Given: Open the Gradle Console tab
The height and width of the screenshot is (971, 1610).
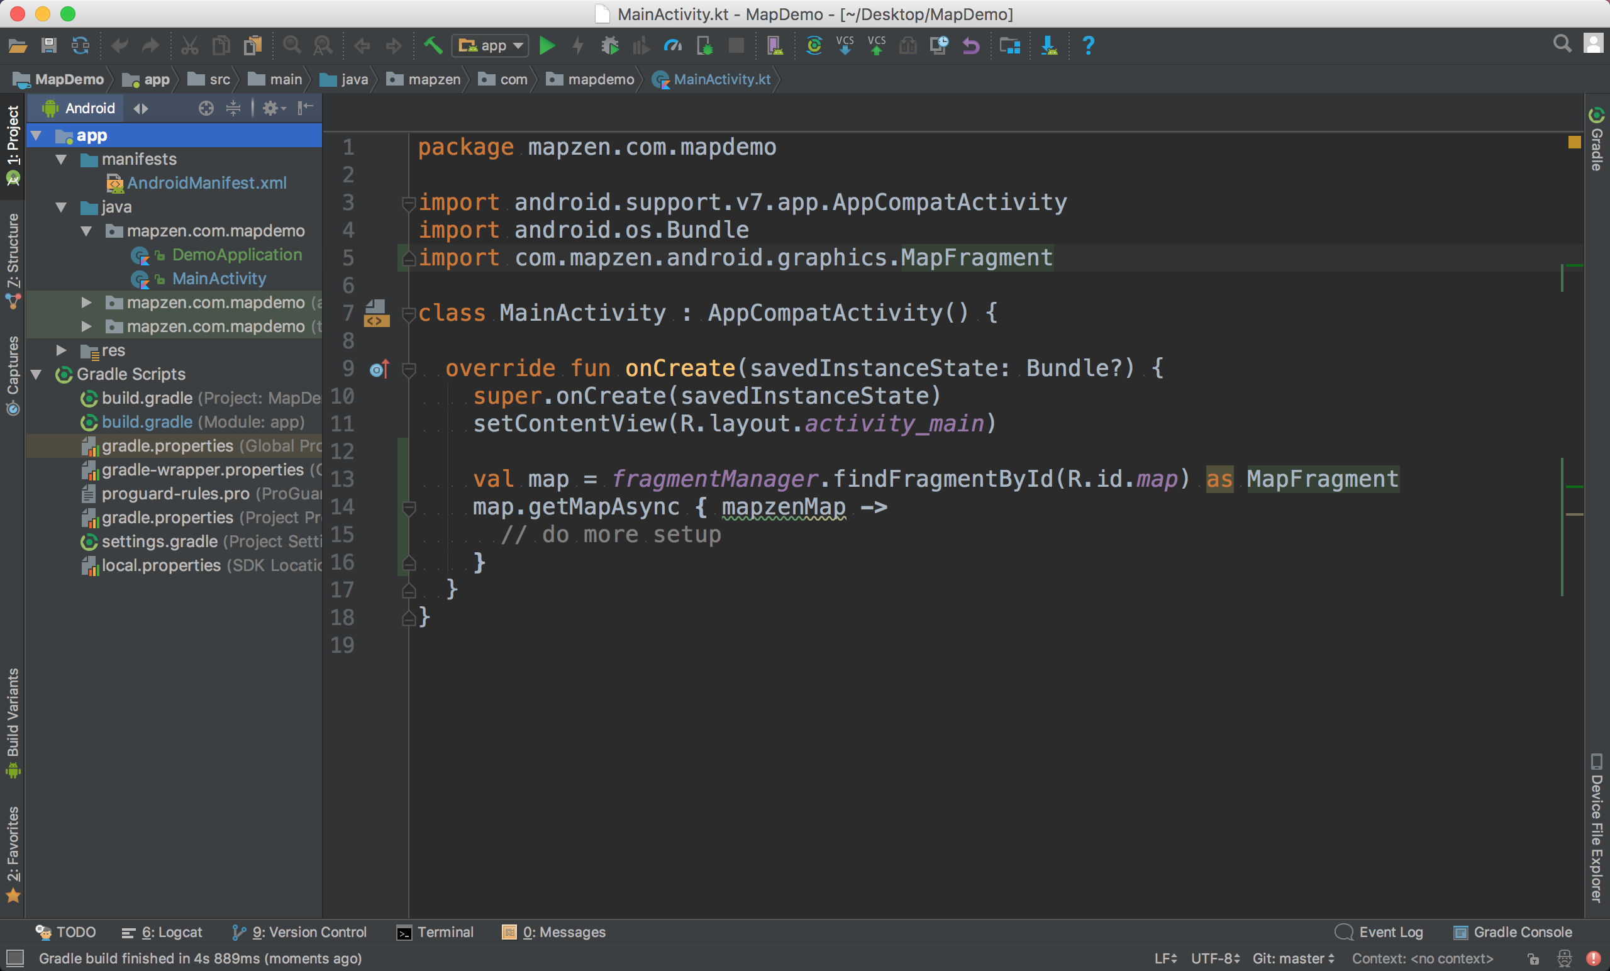Looking at the screenshot, I should point(1513,932).
